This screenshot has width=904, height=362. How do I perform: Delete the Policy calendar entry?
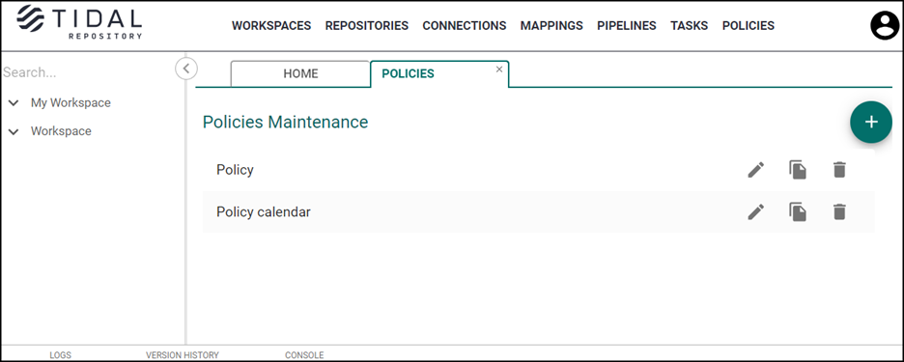click(839, 211)
